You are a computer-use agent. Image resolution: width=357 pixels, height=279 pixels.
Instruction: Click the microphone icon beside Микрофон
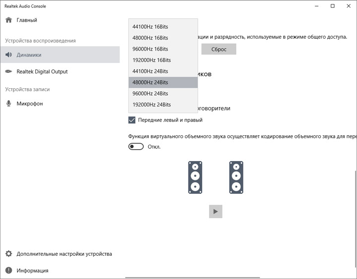click(8, 104)
